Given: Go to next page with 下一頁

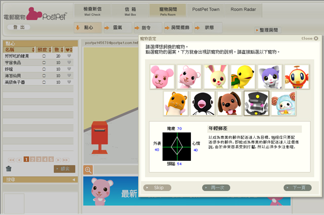Looking at the screenshot, I should point(298,188).
